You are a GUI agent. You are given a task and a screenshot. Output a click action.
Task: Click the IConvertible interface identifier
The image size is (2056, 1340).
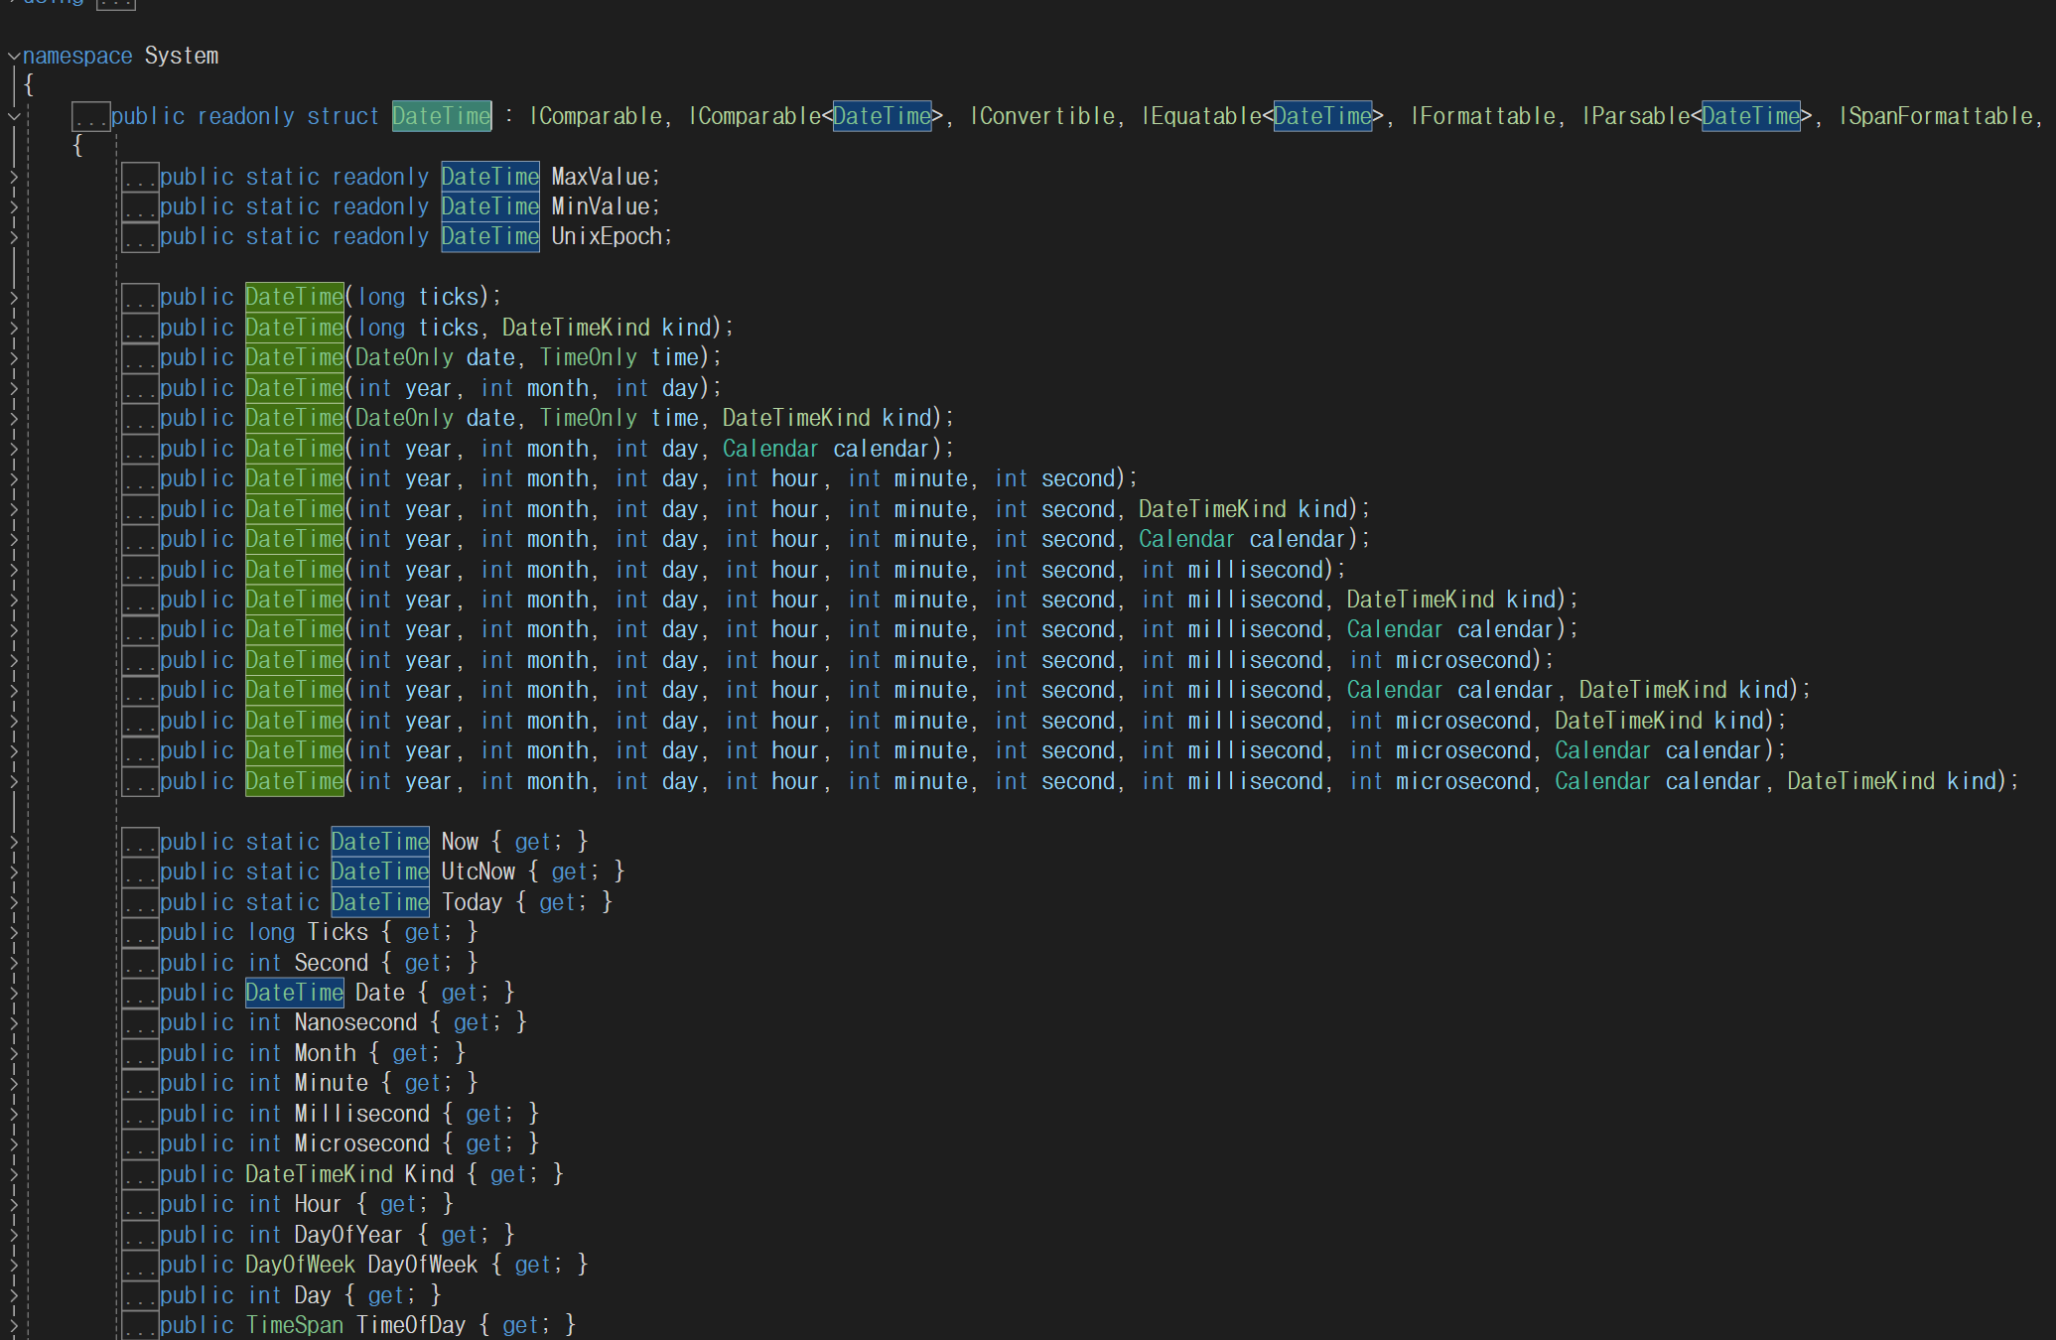(1041, 116)
